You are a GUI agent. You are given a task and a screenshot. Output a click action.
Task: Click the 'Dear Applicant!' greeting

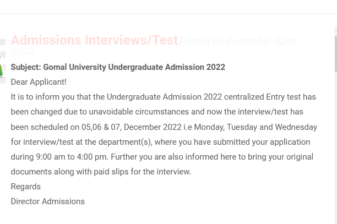pos(39,82)
